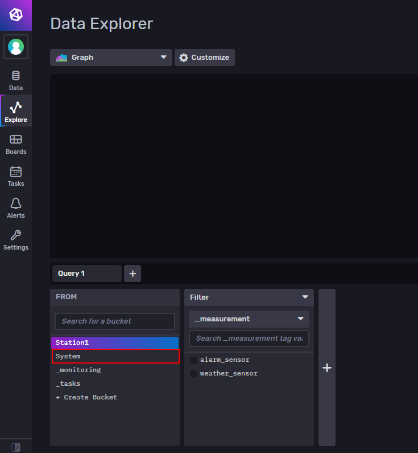The height and width of the screenshot is (453, 418).
Task: Open the user avatar menu
Action: [x=16, y=47]
